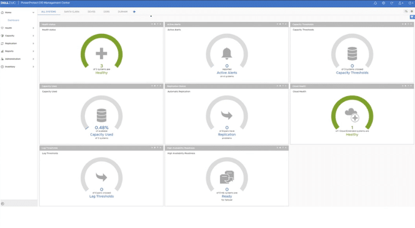Viewport: 415px width, 228px height.
Task: Open the fourth dashboard tab beside DURHAM
Action: coord(106,12)
